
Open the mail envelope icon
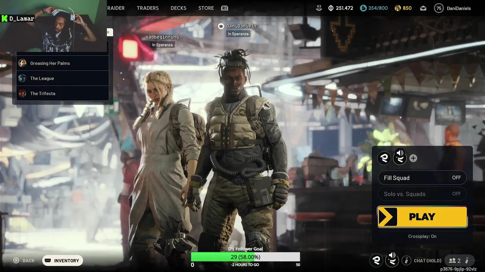(x=423, y=8)
